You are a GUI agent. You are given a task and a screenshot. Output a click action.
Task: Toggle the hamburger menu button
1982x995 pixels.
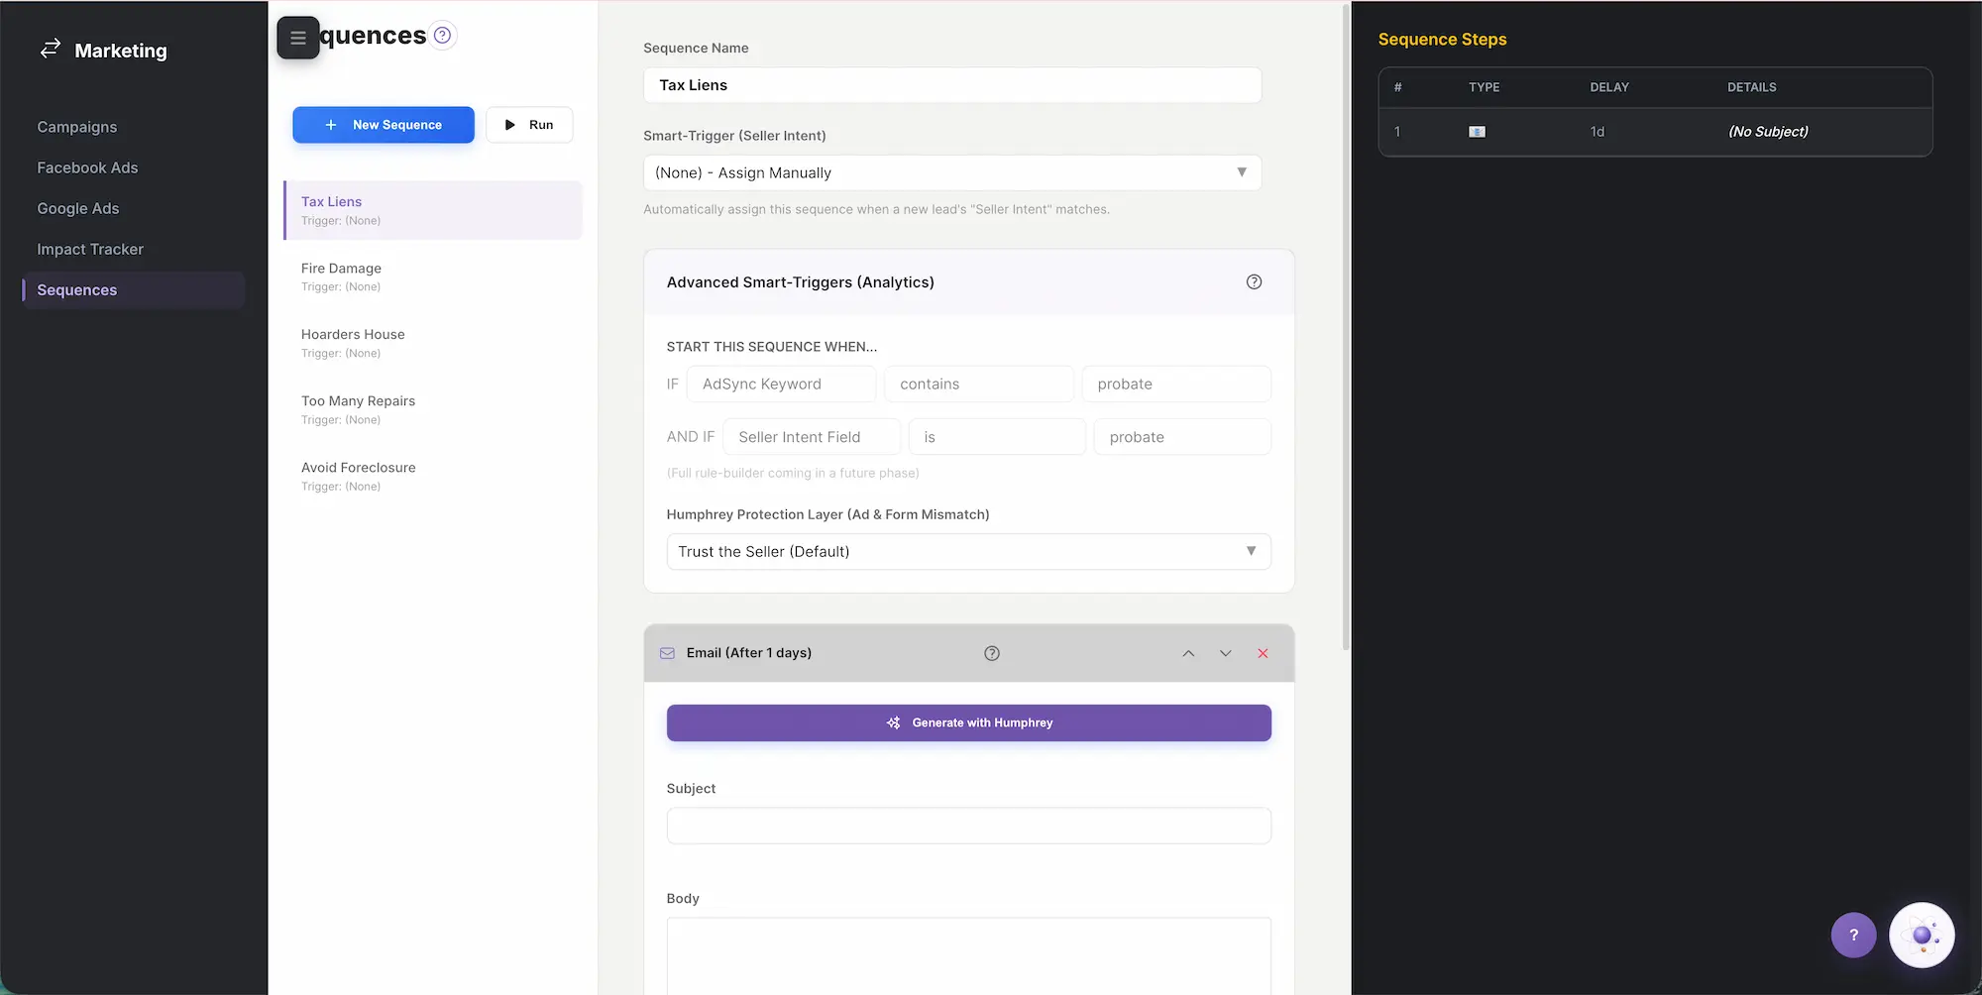click(298, 38)
